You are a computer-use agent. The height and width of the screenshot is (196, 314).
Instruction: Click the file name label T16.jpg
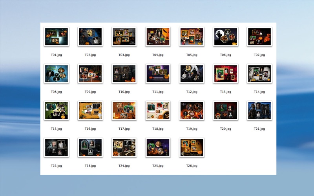(x=90, y=129)
